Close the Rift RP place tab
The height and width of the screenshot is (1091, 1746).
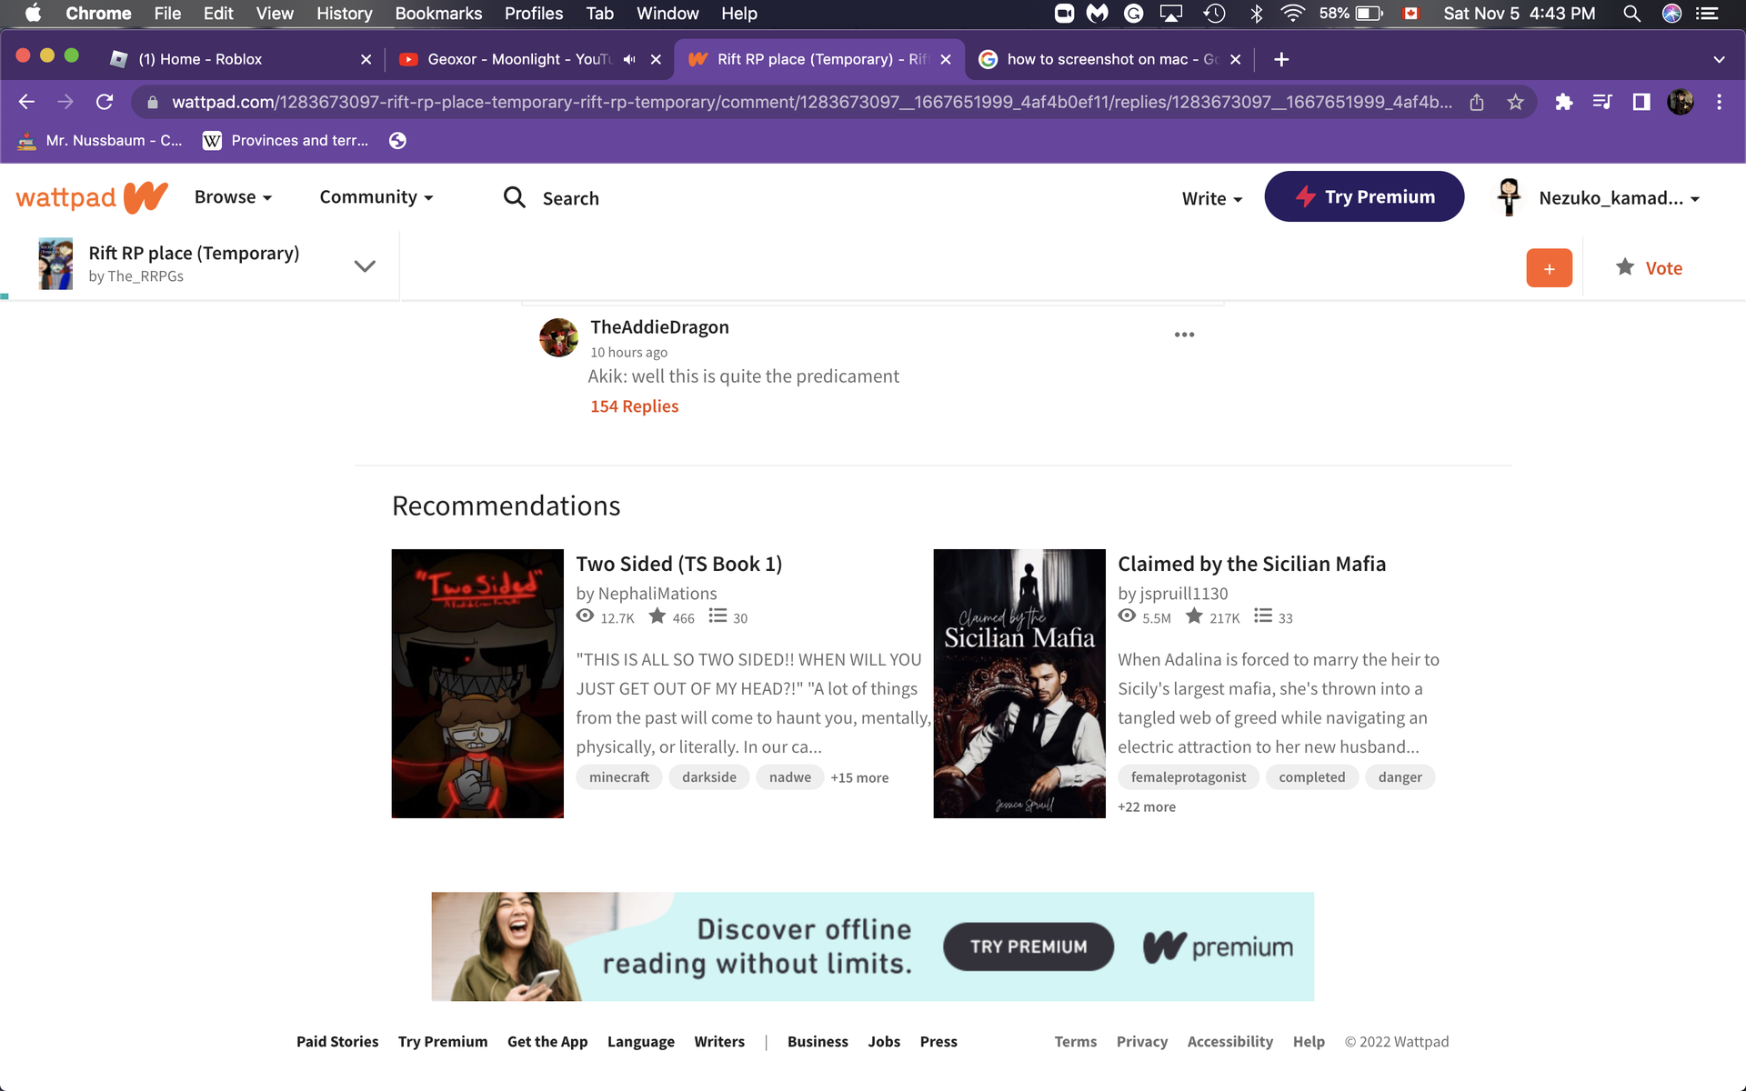946,59
